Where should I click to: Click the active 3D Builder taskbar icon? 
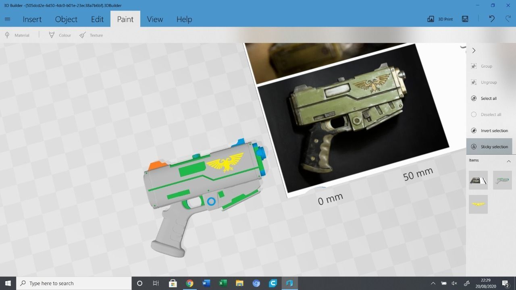(289, 283)
